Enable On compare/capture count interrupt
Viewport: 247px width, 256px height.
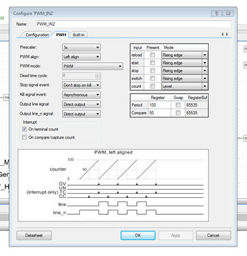[25, 137]
